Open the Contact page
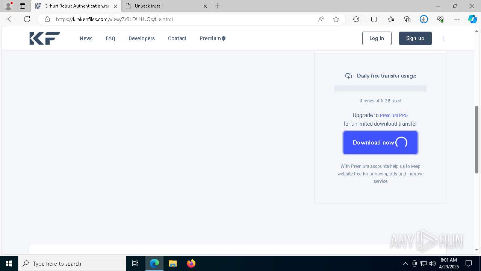481x271 pixels. point(177,38)
